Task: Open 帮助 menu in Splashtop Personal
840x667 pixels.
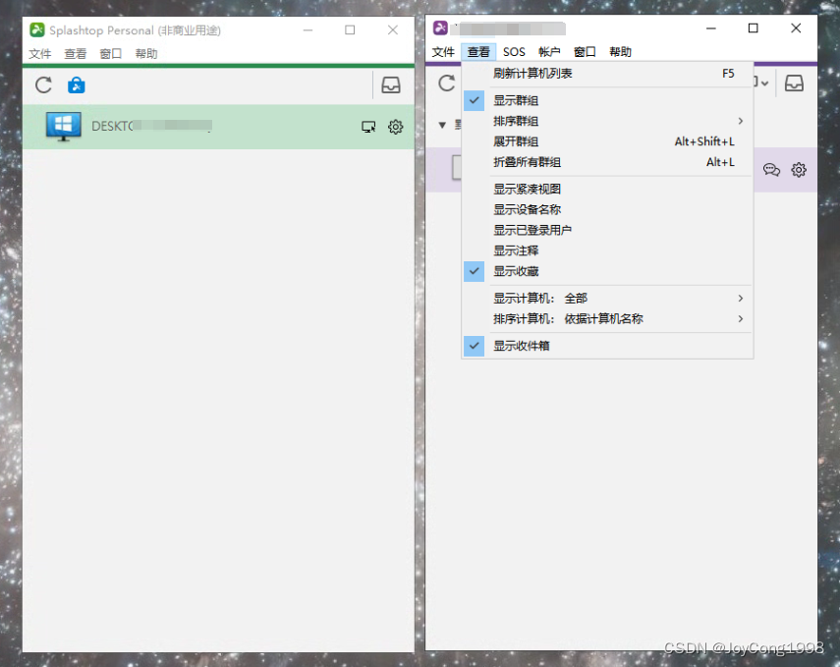Action: (146, 54)
